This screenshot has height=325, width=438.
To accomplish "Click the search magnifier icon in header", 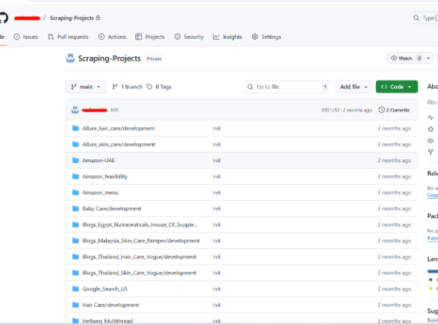I will click(416, 18).
